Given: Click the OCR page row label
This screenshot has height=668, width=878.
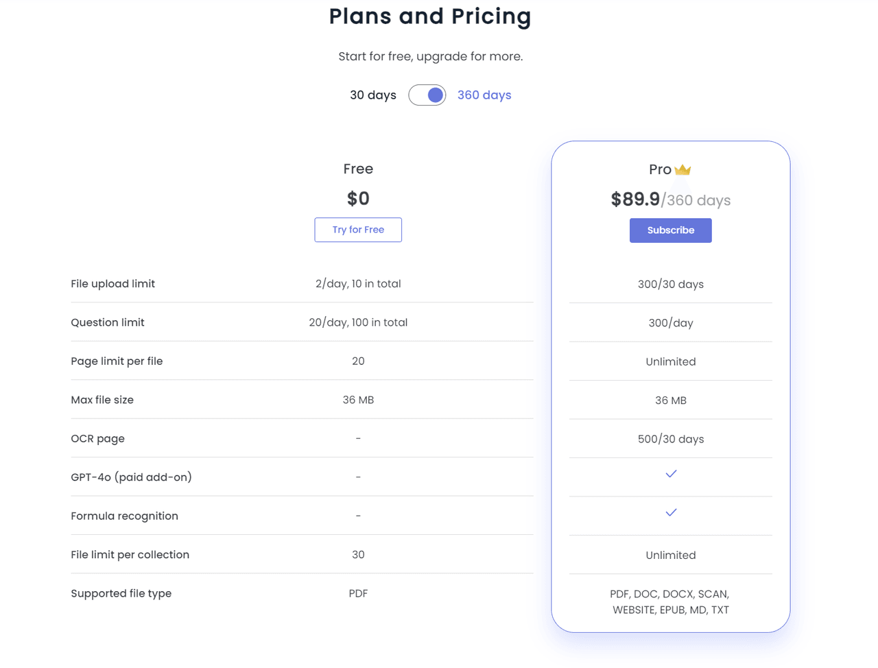Looking at the screenshot, I should click(x=98, y=438).
